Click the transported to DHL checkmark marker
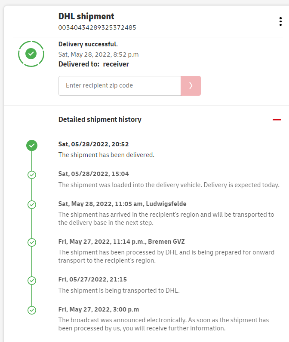Viewport: 289px width, 342px height. (x=31, y=280)
